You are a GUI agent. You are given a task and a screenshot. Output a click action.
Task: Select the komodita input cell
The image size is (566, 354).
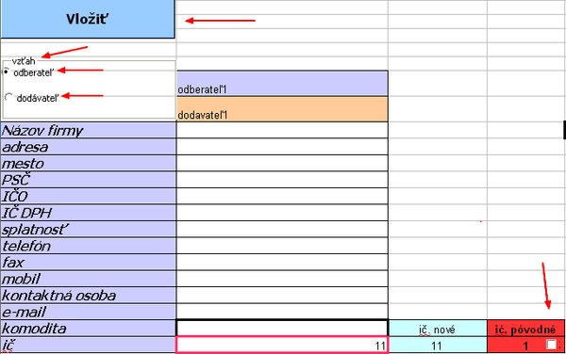[282, 328]
